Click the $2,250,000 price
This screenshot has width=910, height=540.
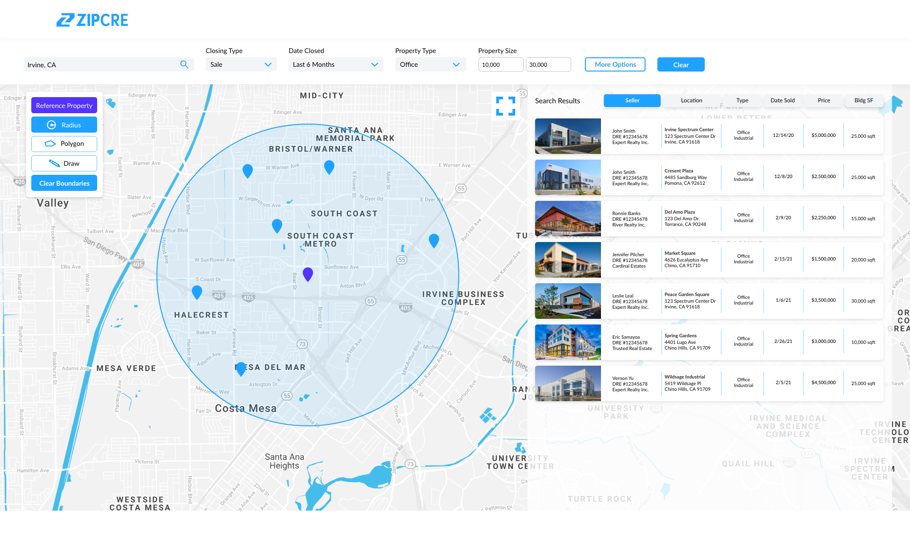tap(823, 217)
